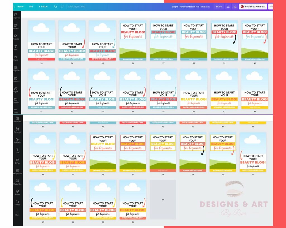Click Publish to Pinterest
The width and height of the screenshot is (286, 228).
[253, 6]
